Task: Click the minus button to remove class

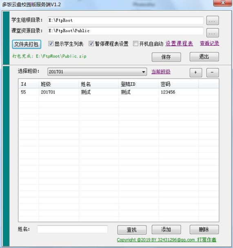Action: (213, 73)
